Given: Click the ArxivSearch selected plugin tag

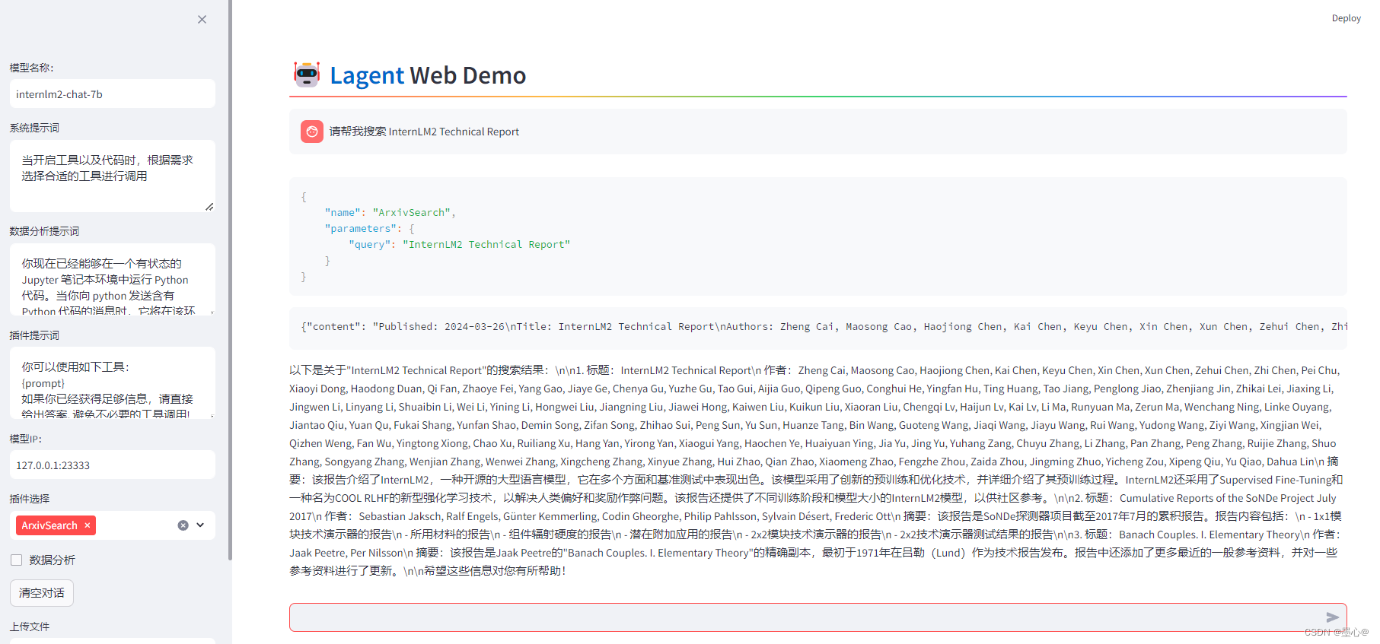Looking at the screenshot, I should tap(56, 525).
